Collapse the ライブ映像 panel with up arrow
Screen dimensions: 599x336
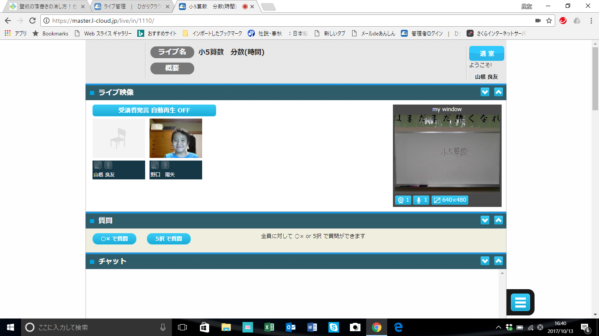click(498, 92)
